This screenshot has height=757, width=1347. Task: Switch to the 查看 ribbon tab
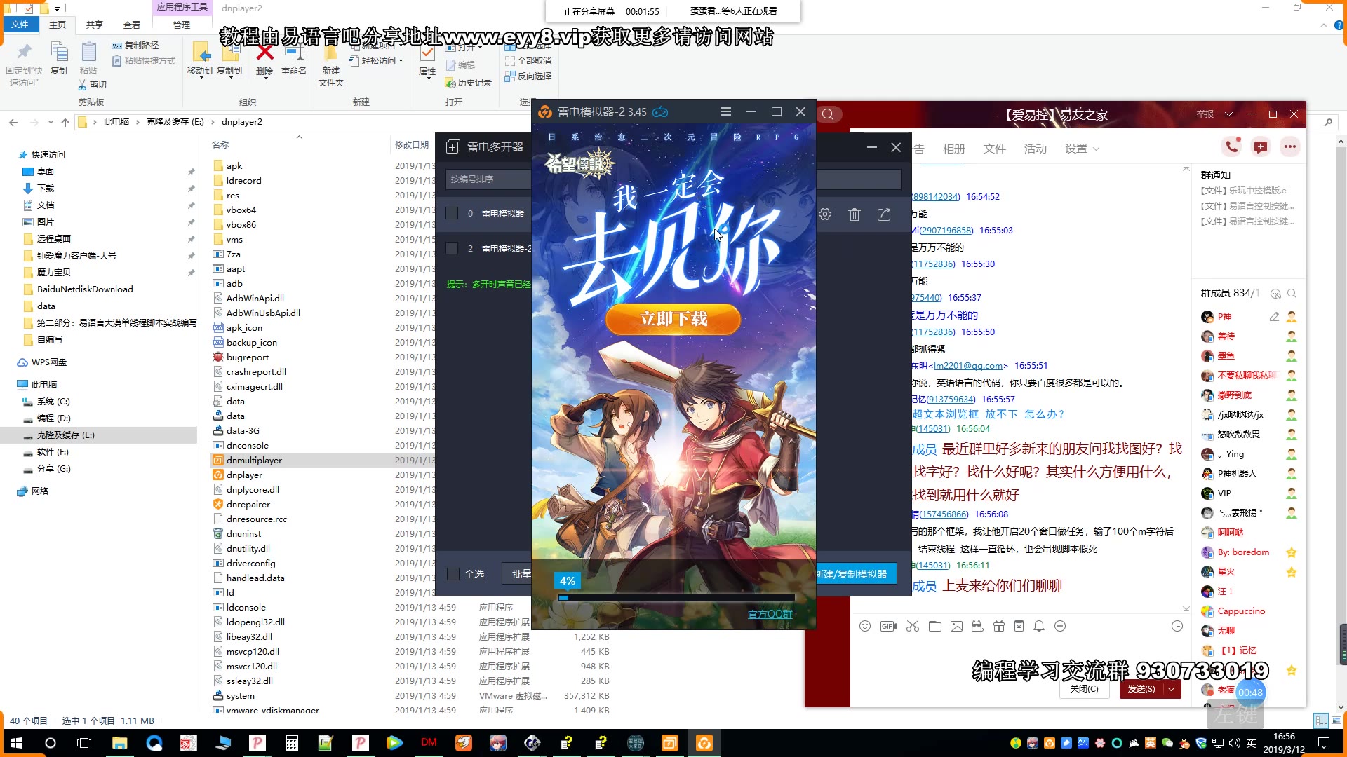point(132,25)
